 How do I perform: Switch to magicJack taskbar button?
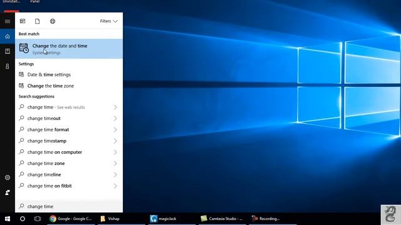pyautogui.click(x=172, y=219)
